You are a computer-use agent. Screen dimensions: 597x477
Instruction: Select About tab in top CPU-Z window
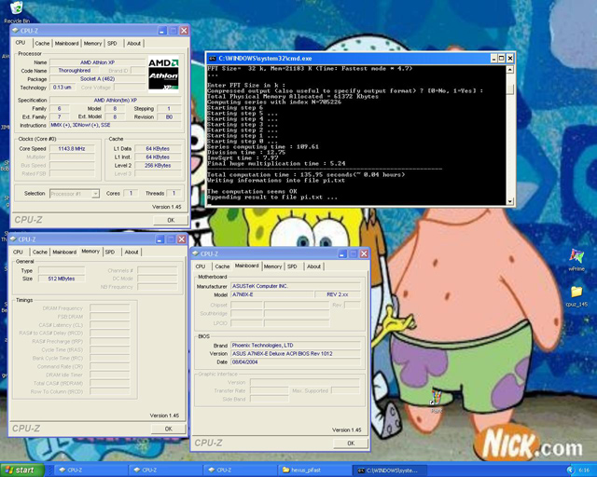[x=133, y=44]
